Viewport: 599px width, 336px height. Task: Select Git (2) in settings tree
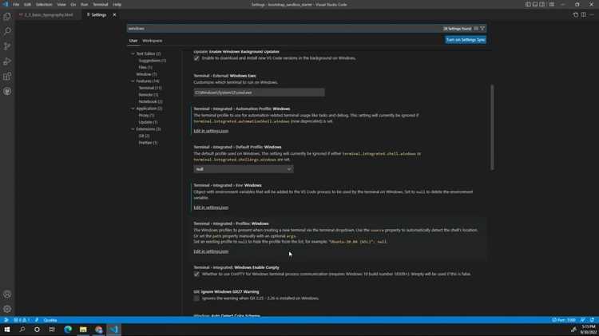[144, 136]
